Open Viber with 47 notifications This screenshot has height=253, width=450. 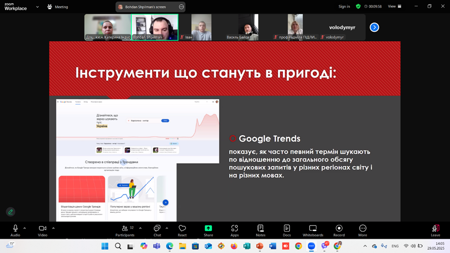[325, 246]
